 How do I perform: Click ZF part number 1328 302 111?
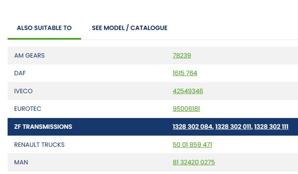coord(271,127)
